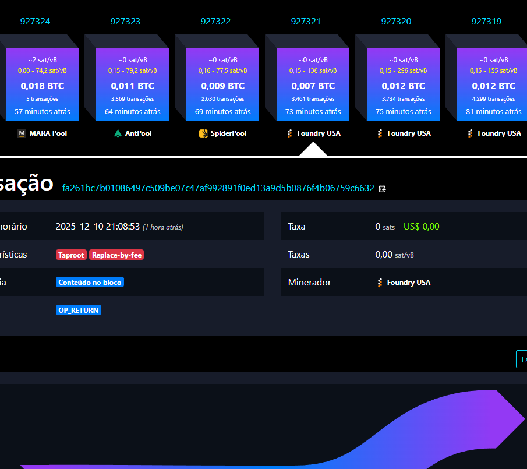Click the AntPool logo icon
527x469 pixels.
[x=119, y=133]
